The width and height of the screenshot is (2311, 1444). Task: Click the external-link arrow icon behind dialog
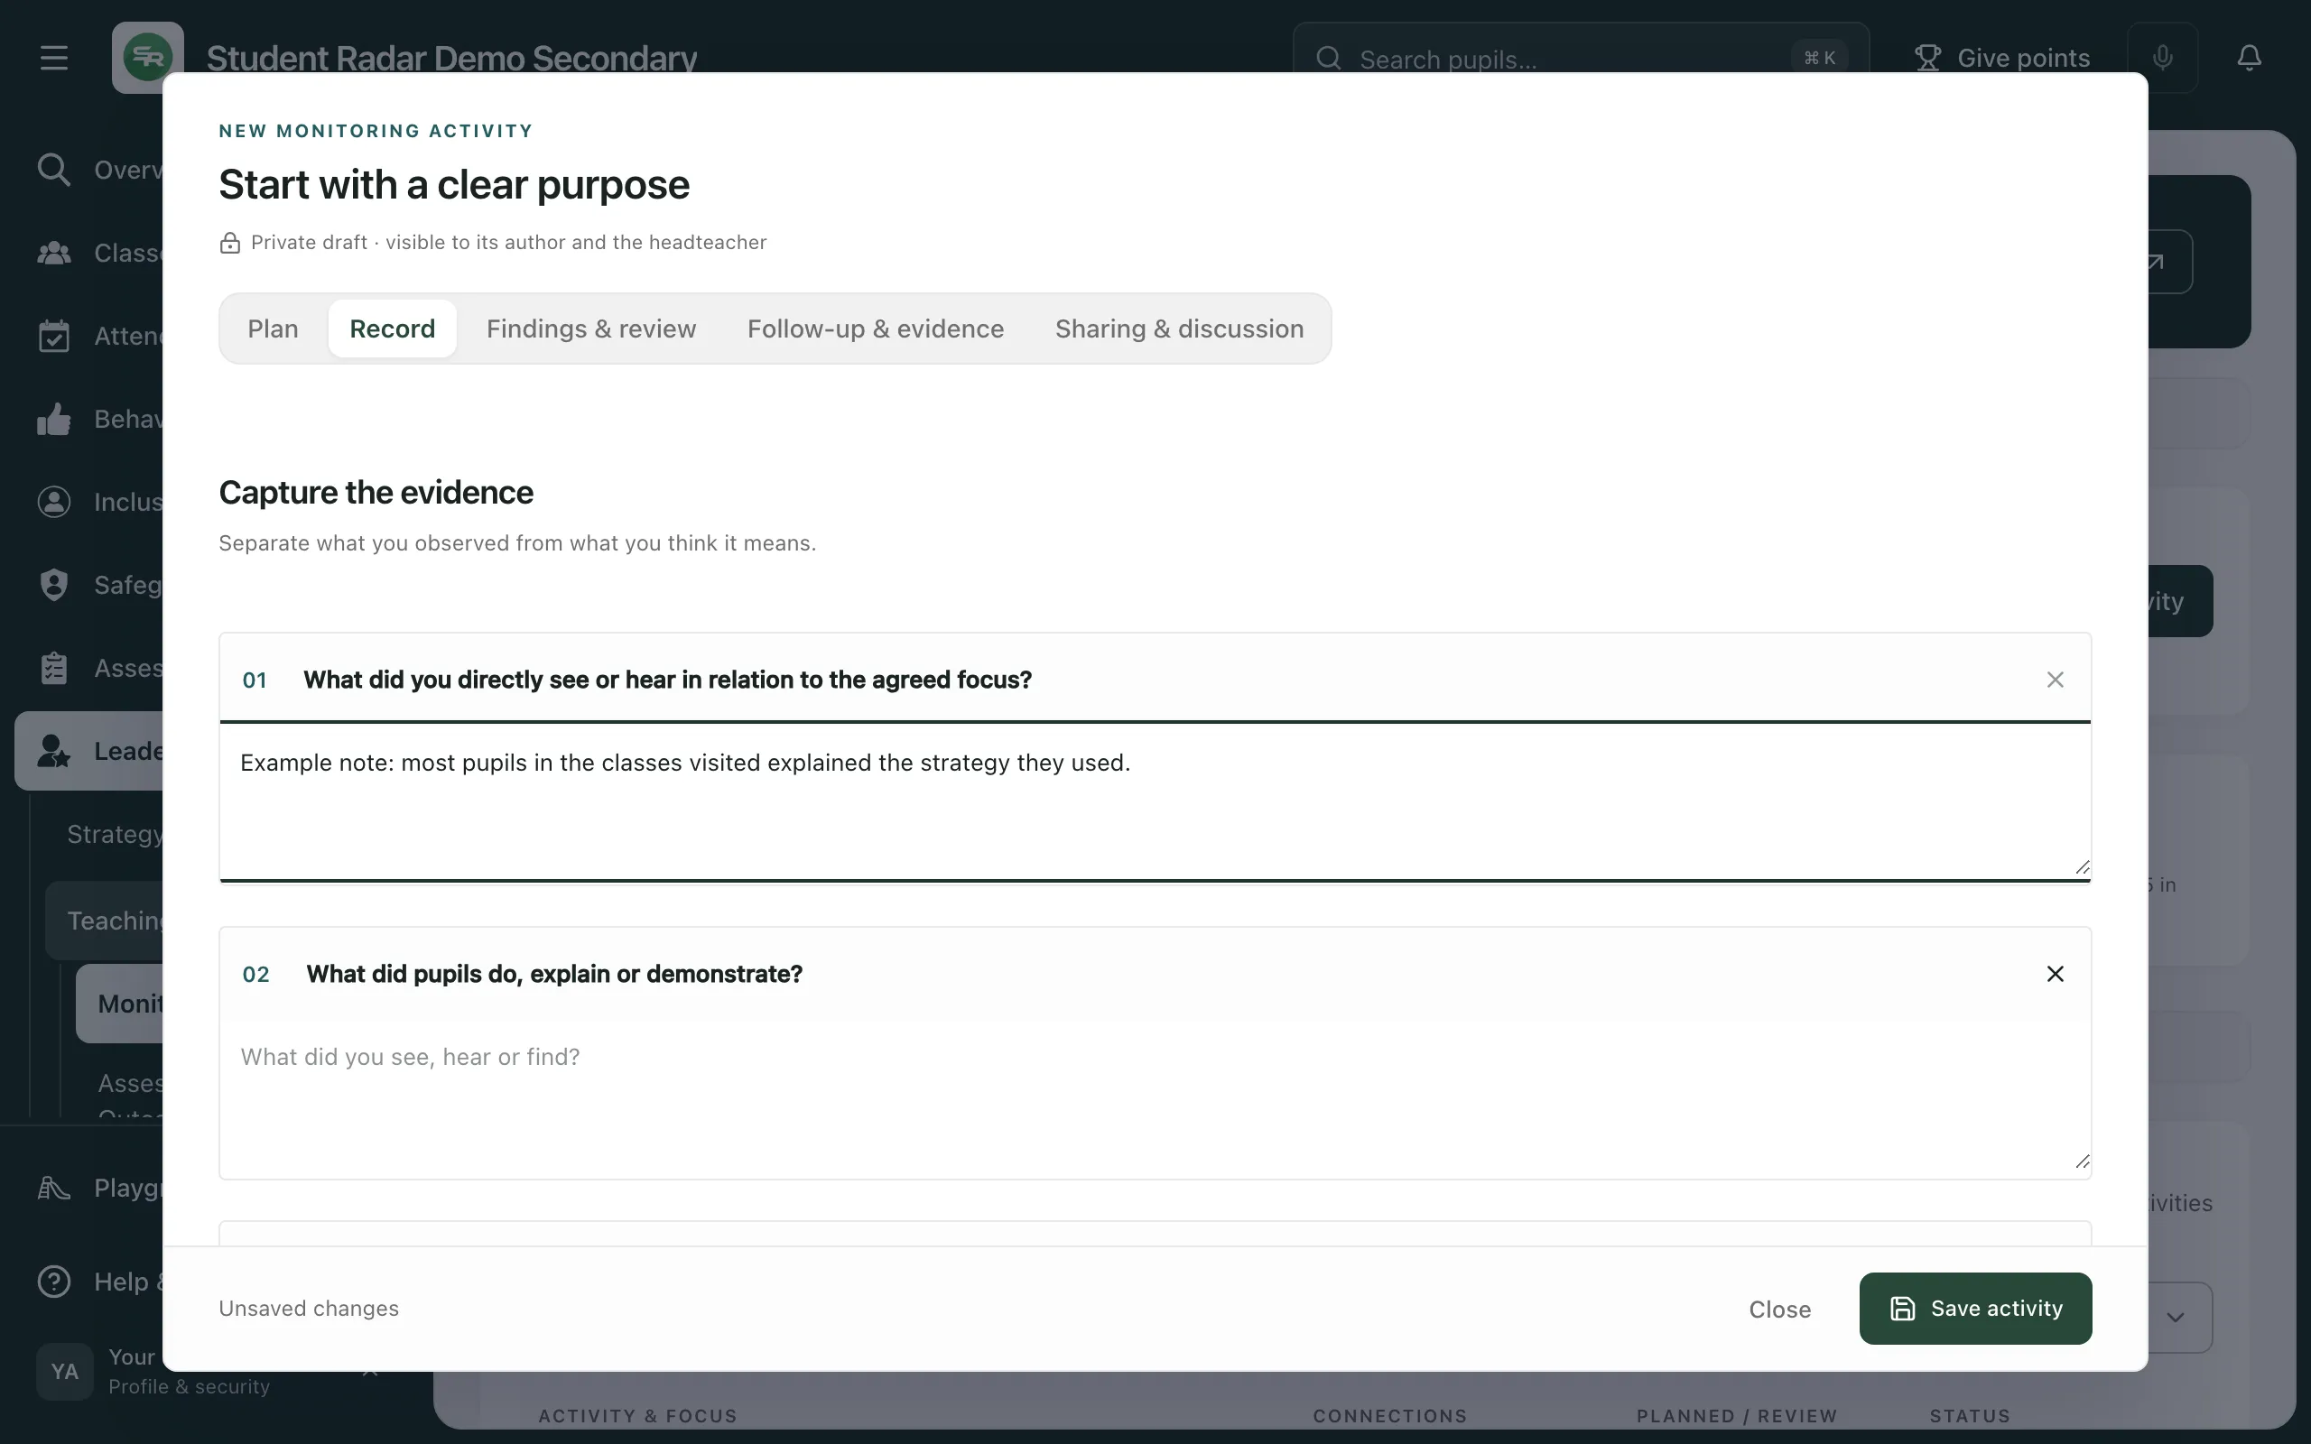click(2157, 262)
